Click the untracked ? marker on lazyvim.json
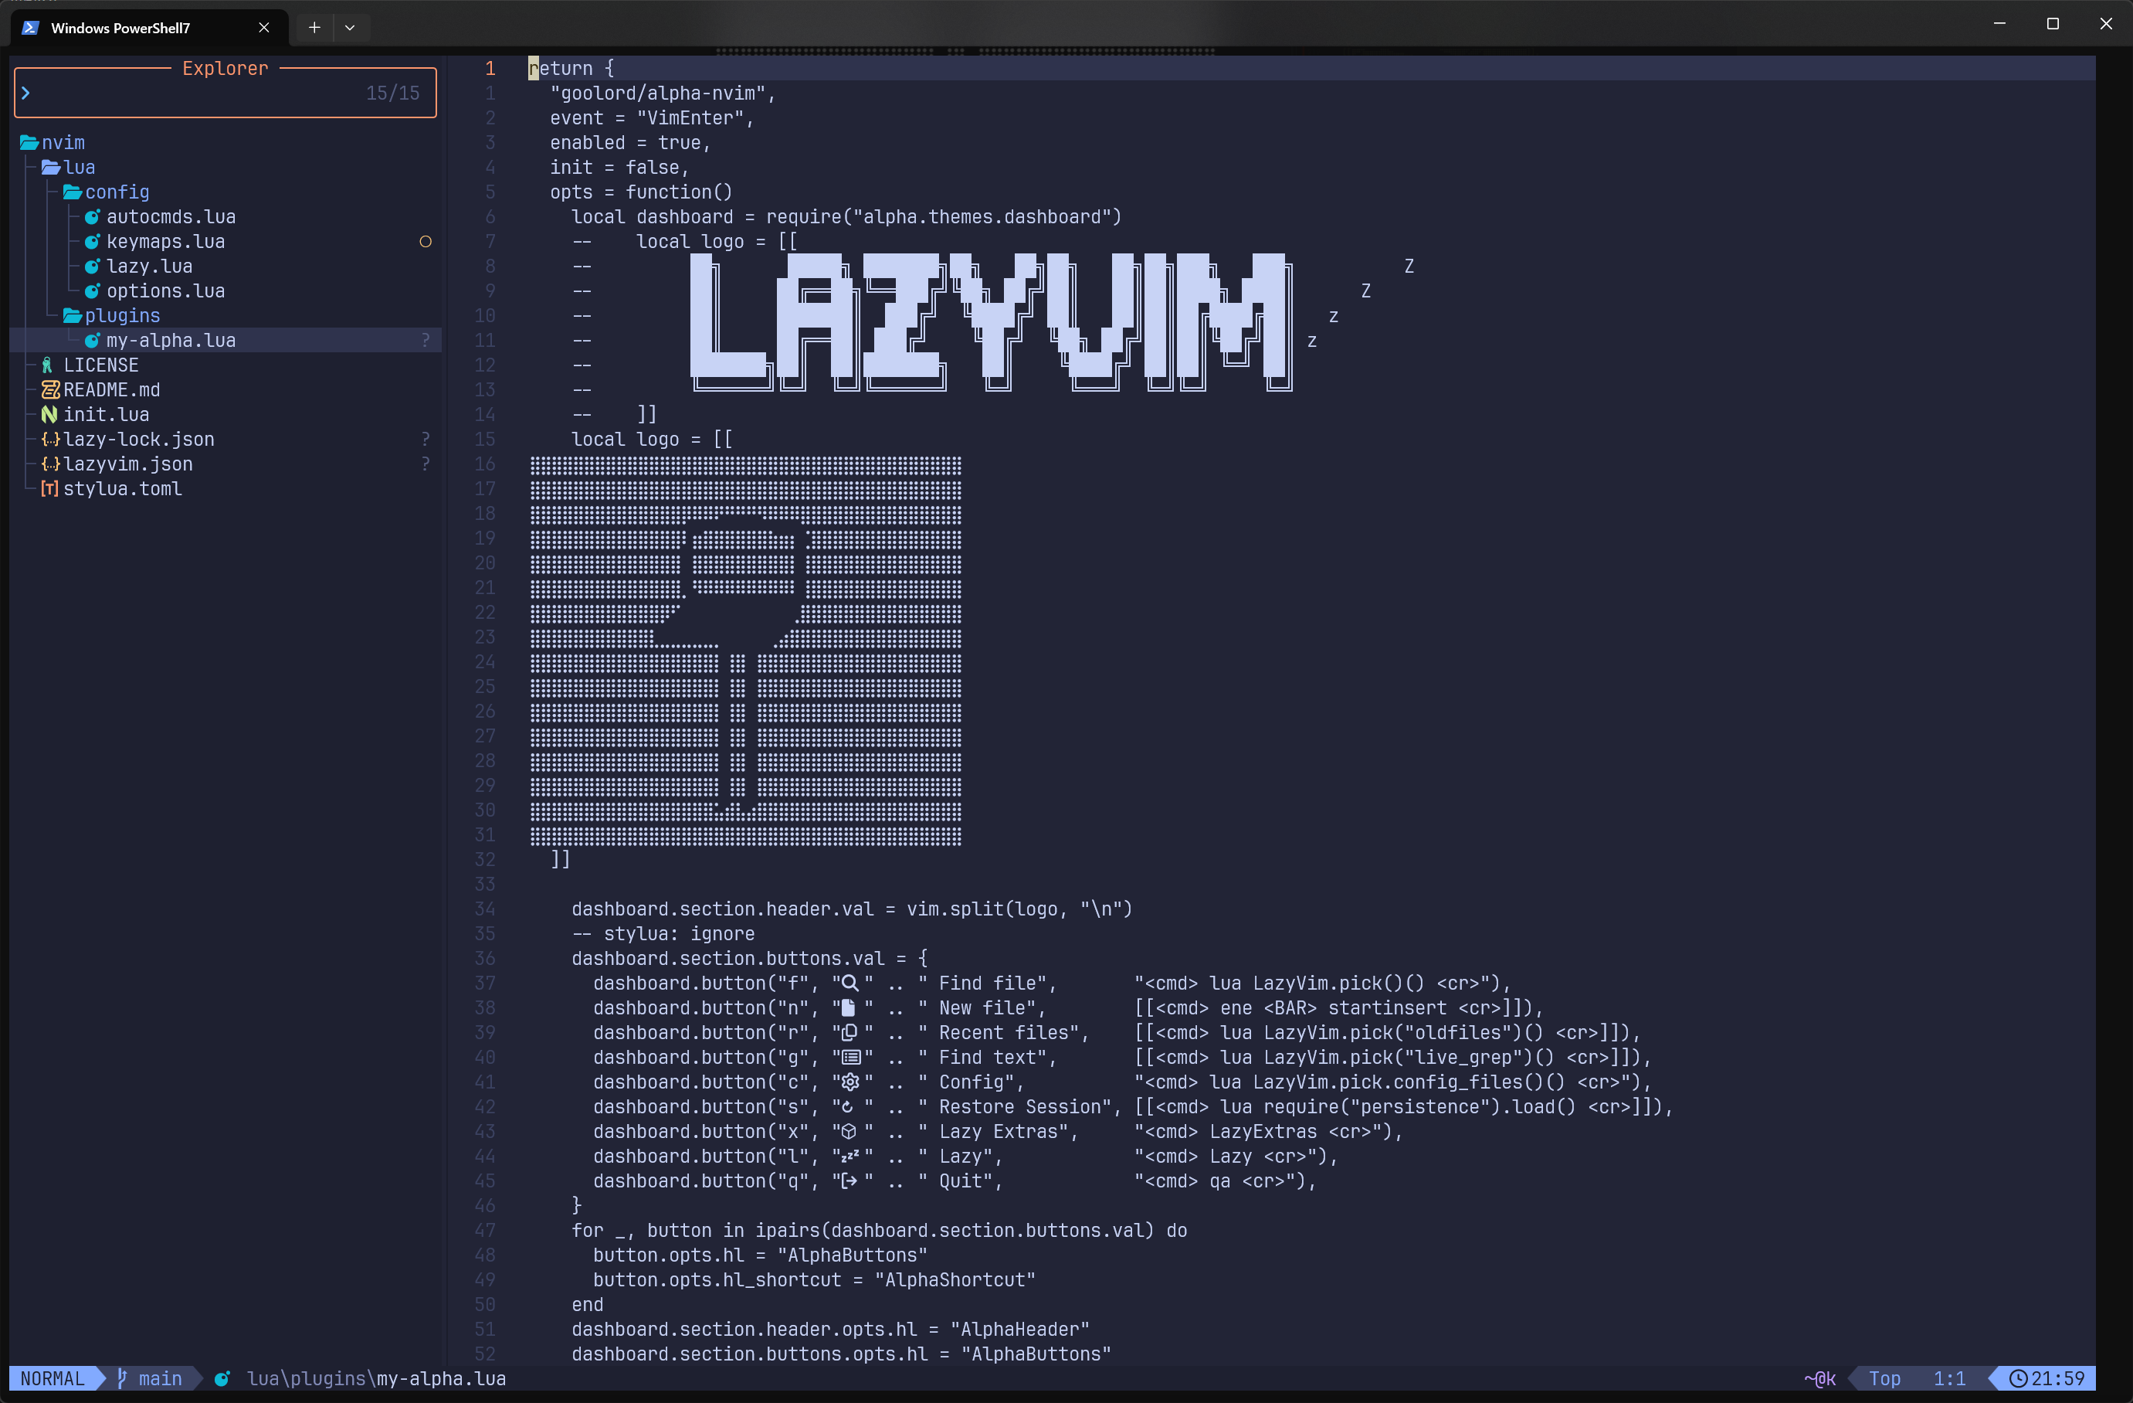This screenshot has height=1403, width=2133. click(x=426, y=464)
